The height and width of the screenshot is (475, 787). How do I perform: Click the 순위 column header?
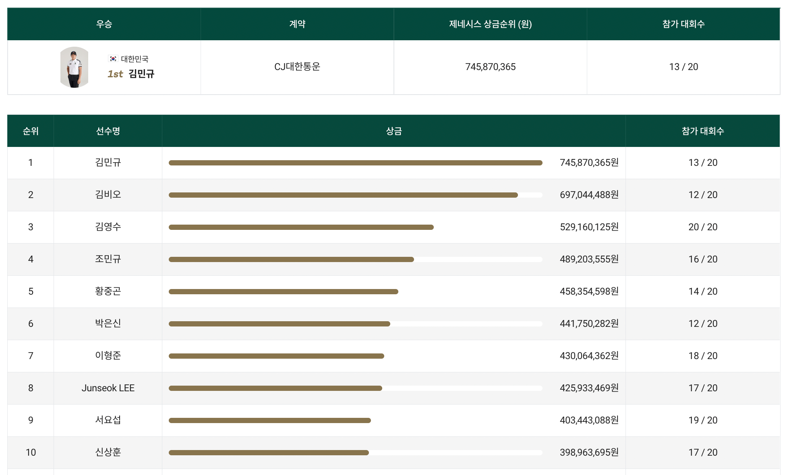tap(31, 131)
